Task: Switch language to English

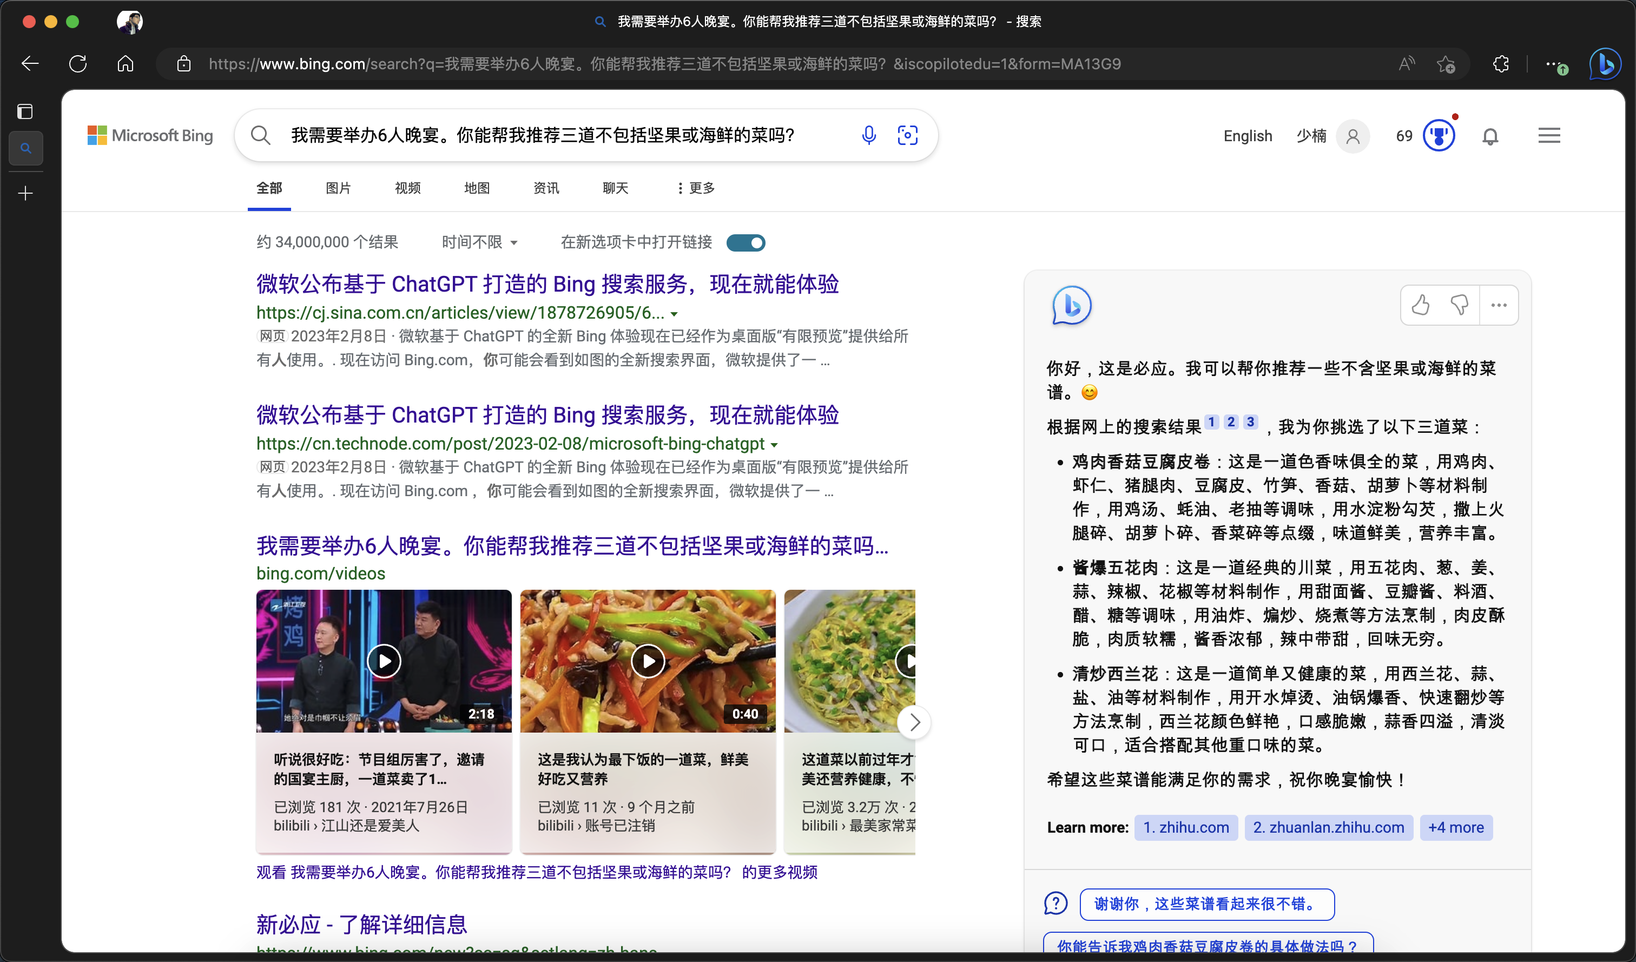Action: pos(1248,136)
